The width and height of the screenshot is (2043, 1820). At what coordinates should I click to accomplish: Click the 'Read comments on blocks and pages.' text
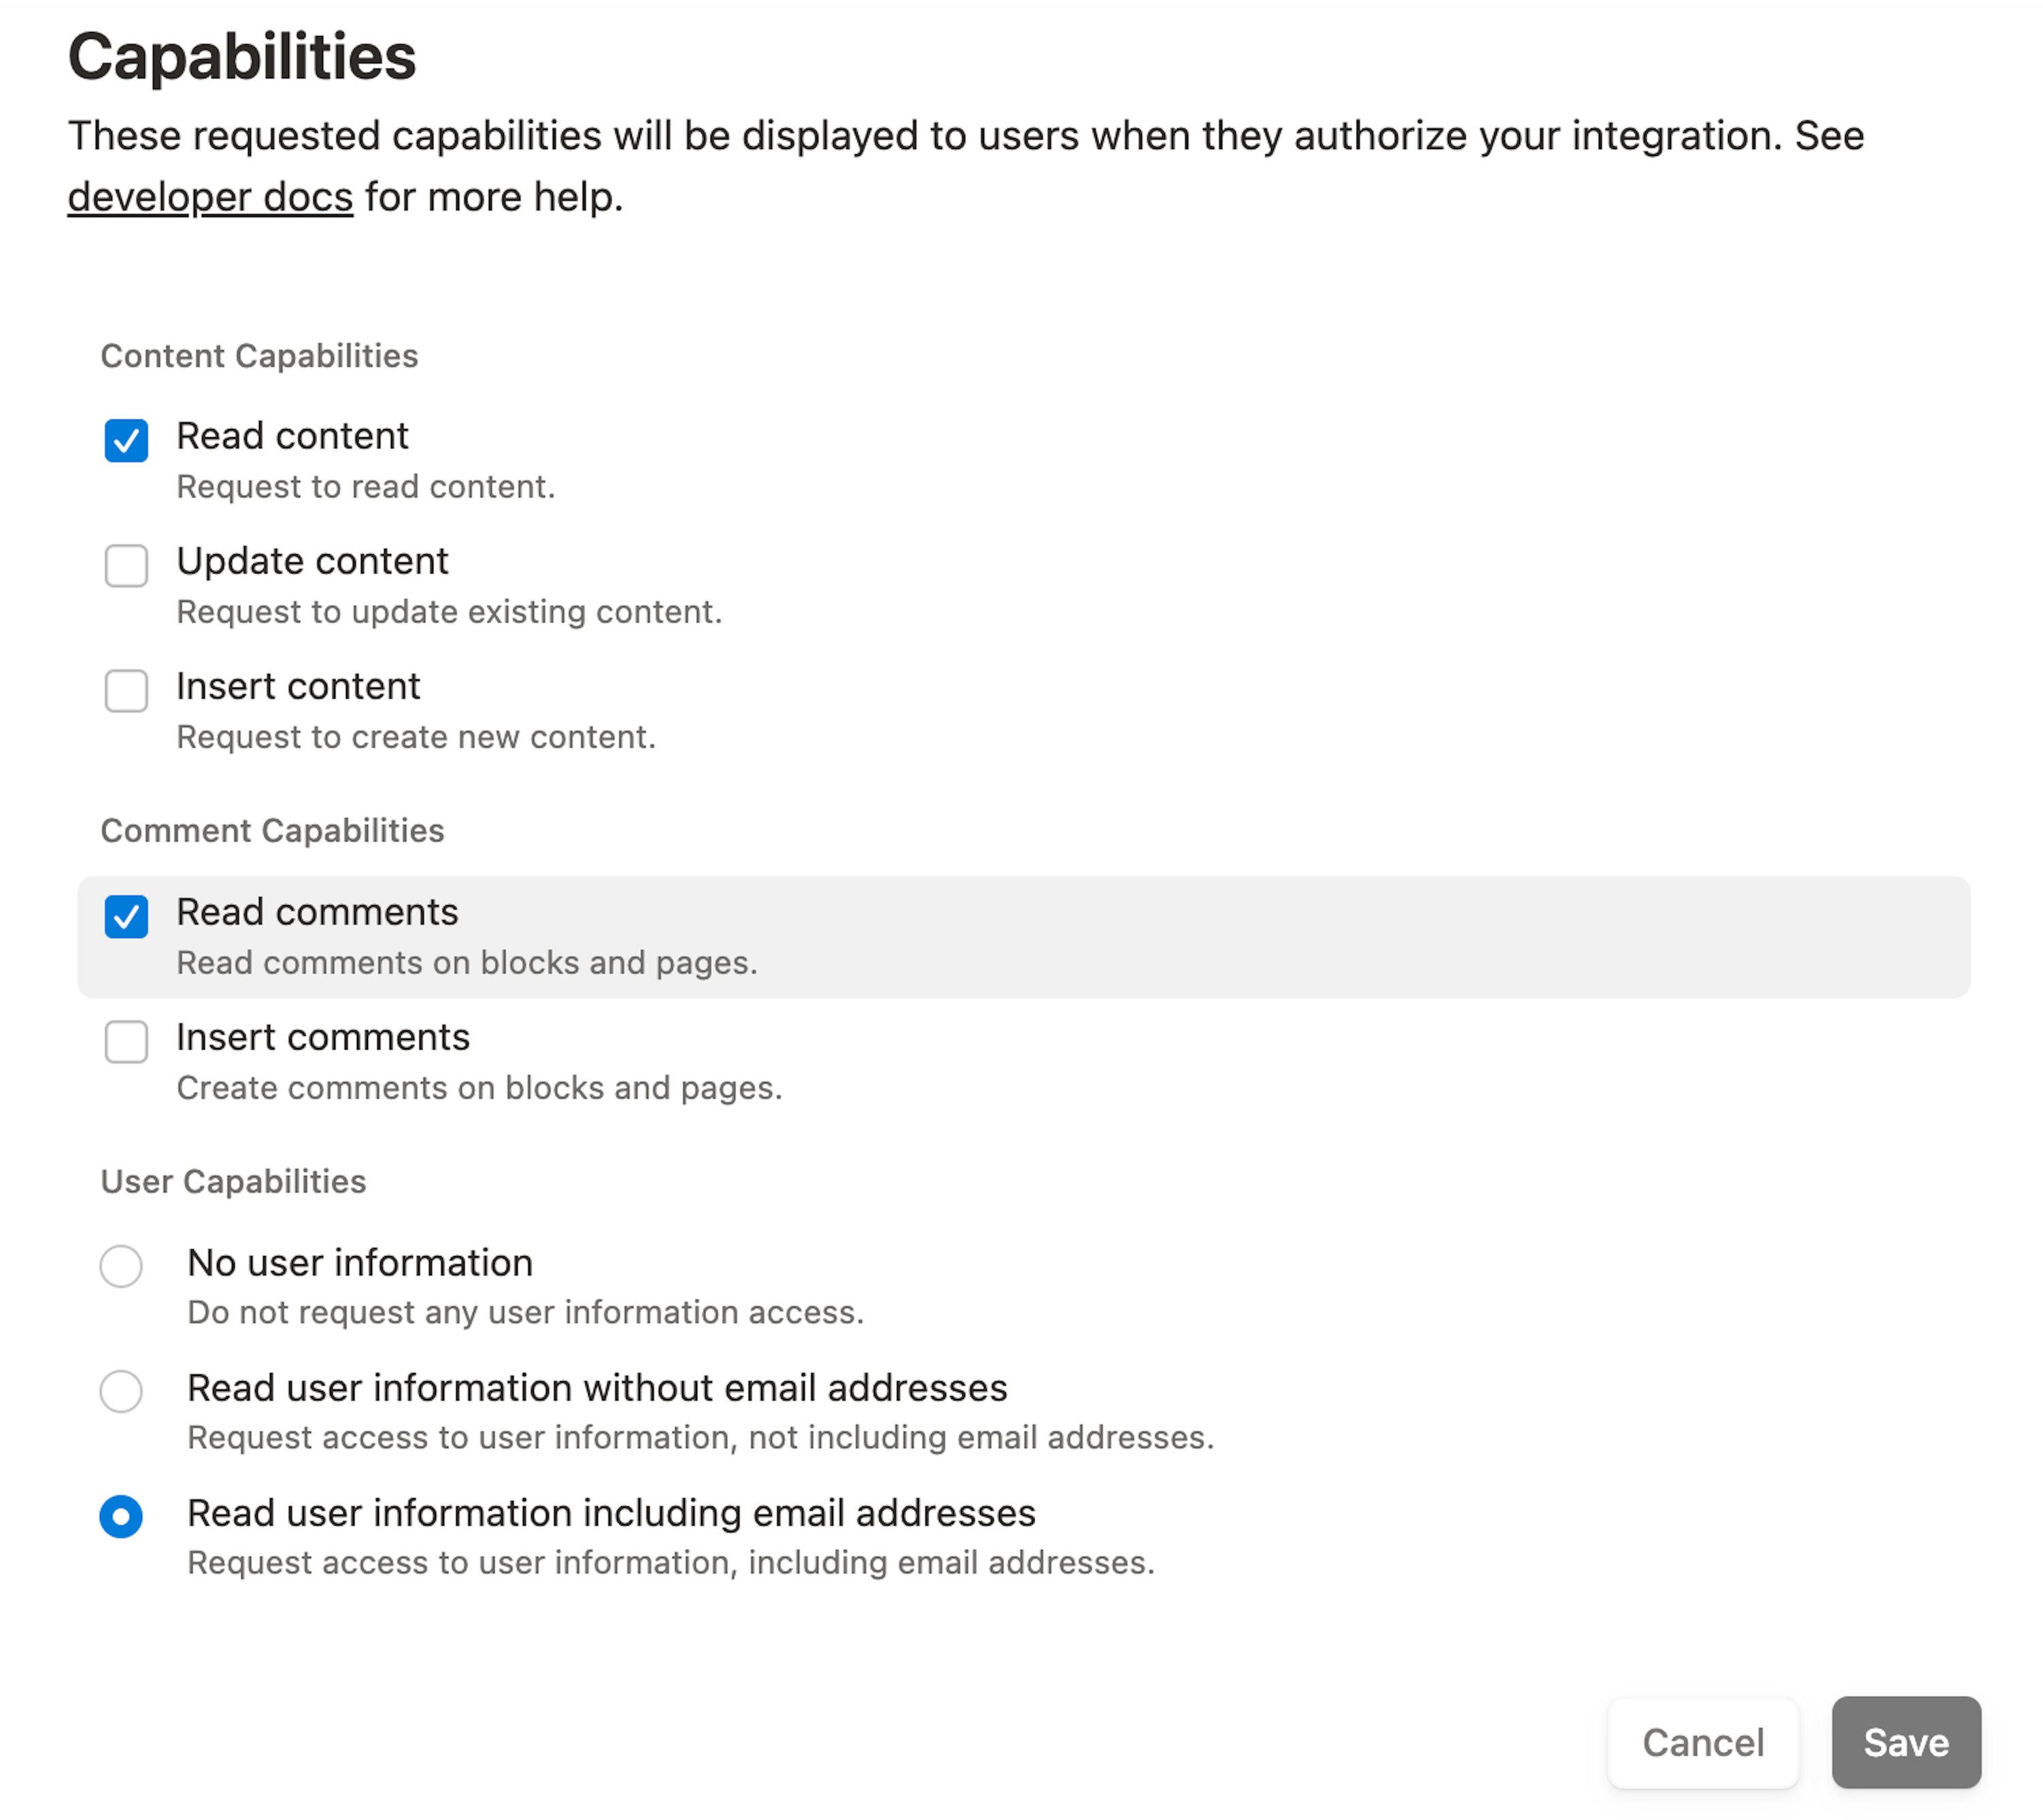pos(467,963)
